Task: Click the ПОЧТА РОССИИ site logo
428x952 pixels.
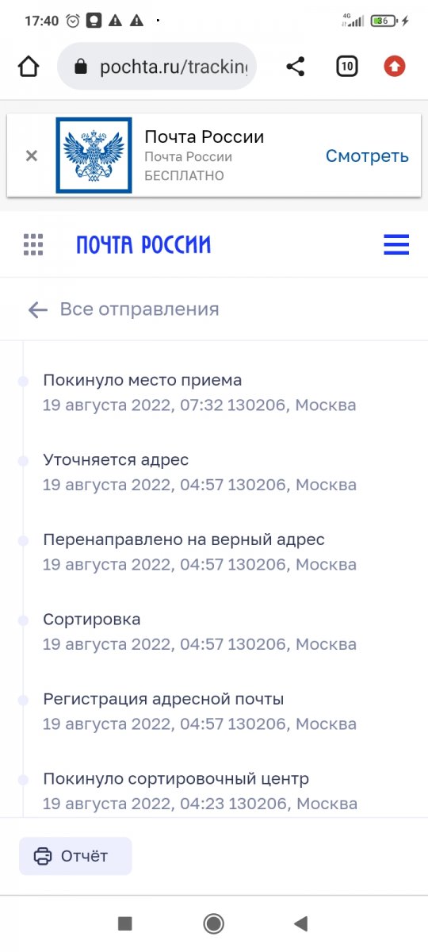Action: click(x=143, y=244)
